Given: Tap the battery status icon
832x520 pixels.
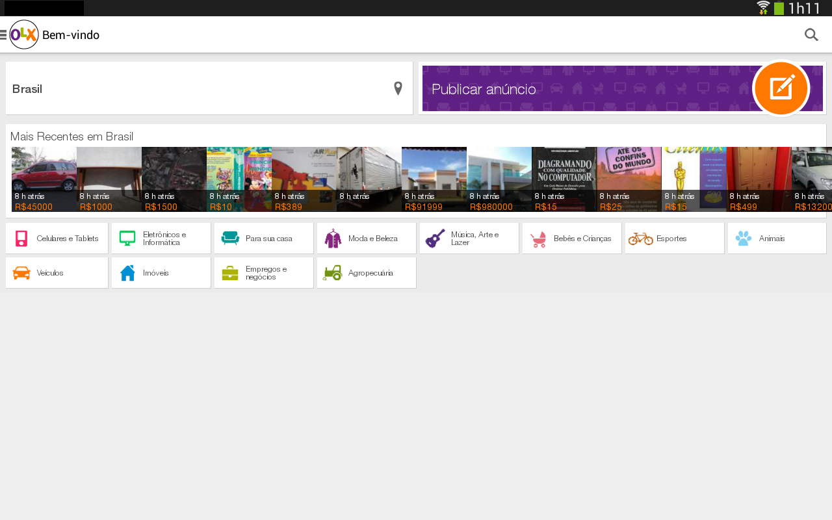Looking at the screenshot, I should click(x=779, y=8).
